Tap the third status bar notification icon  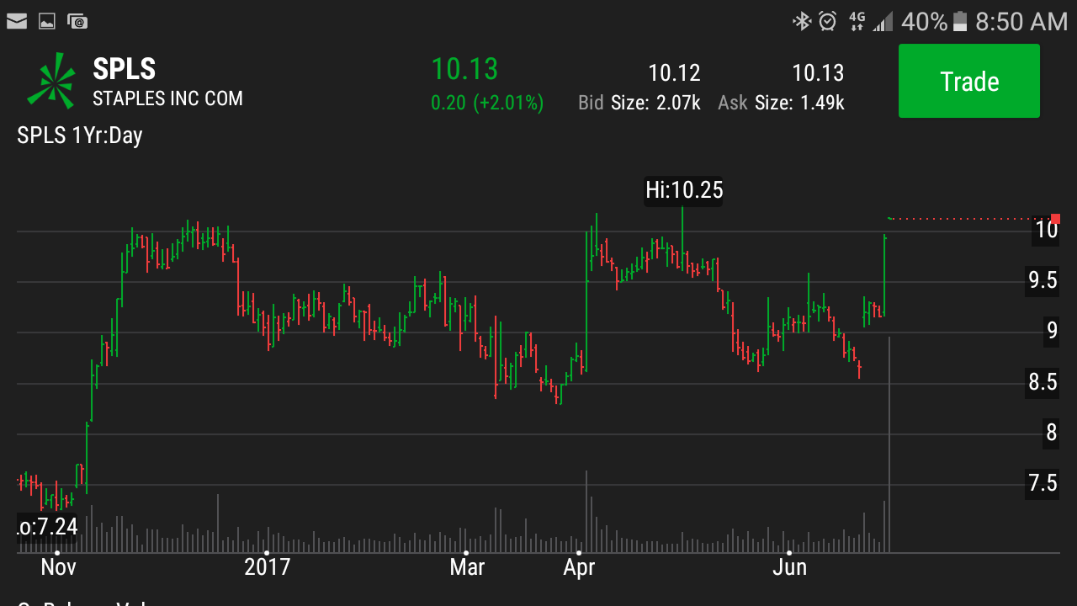[x=77, y=22]
